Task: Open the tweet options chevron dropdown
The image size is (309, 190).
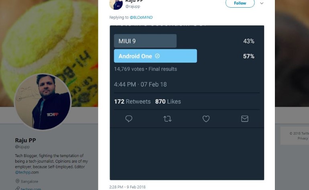Action: pos(262,3)
